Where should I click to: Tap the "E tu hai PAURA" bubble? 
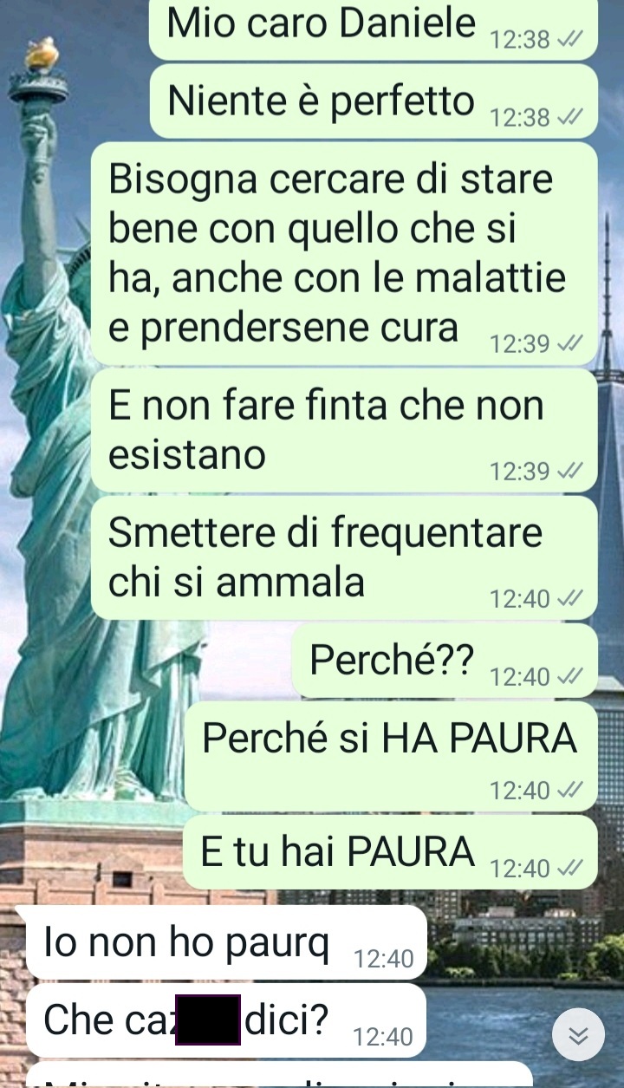pos(391,851)
